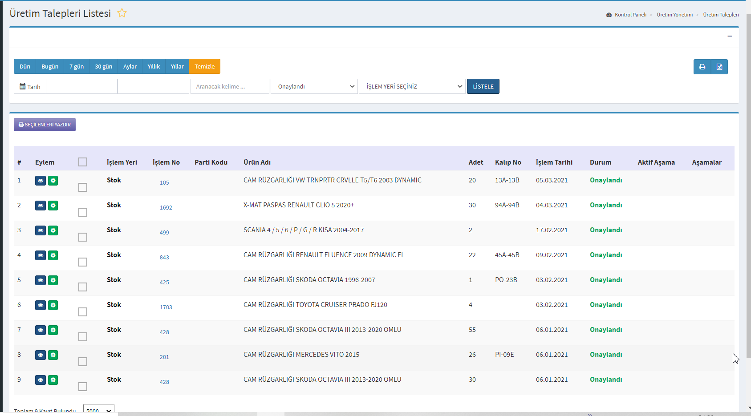Click the SEÇİLENLERİ YAZDIR button
The width and height of the screenshot is (751, 416).
[45, 125]
